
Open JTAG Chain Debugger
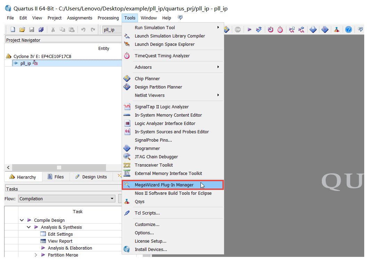(x=173, y=157)
